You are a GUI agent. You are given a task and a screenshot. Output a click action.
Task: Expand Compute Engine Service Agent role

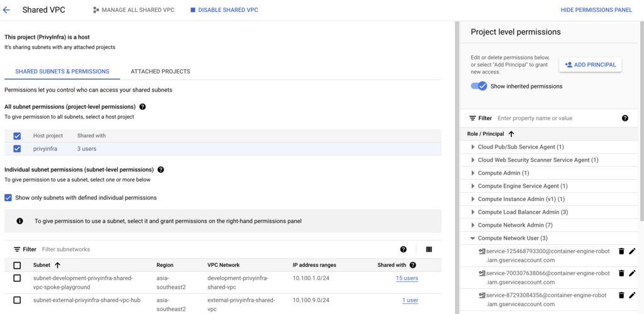pyautogui.click(x=473, y=186)
